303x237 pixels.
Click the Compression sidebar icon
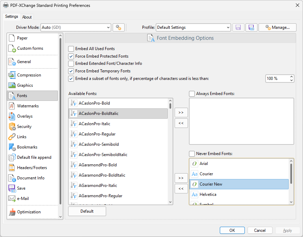click(x=12, y=75)
